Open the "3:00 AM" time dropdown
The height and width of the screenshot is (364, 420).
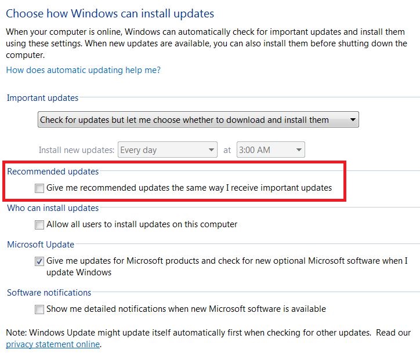270,150
